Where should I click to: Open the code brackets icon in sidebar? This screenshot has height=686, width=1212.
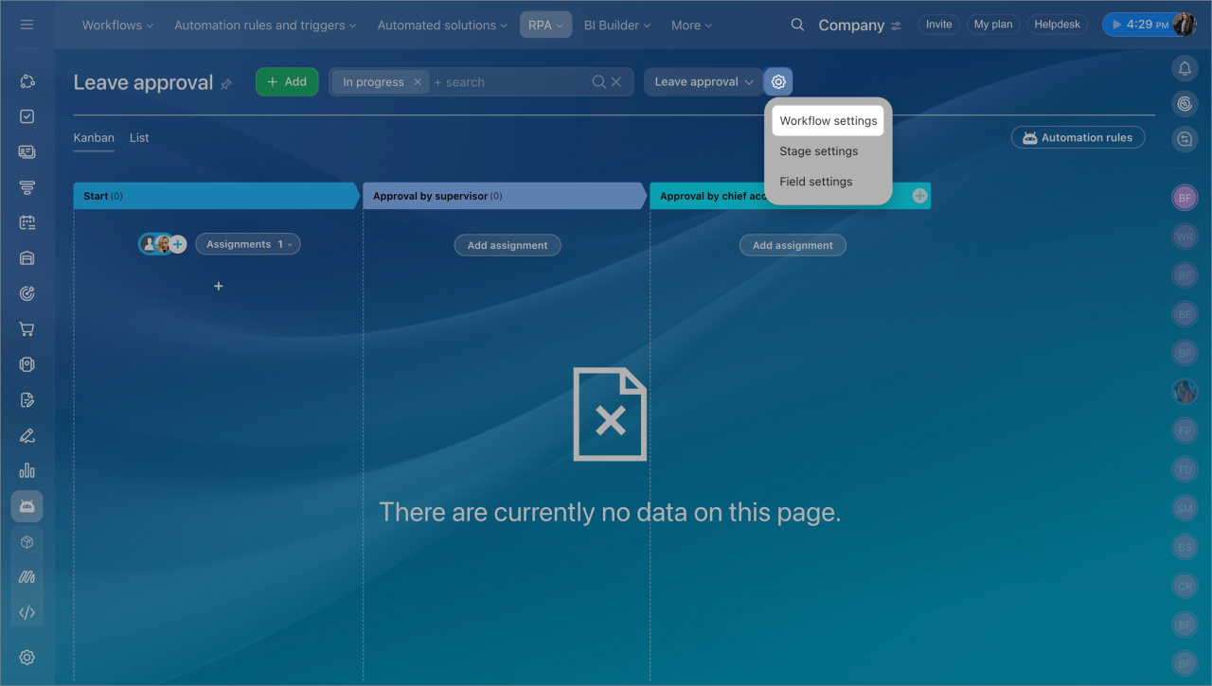click(27, 612)
